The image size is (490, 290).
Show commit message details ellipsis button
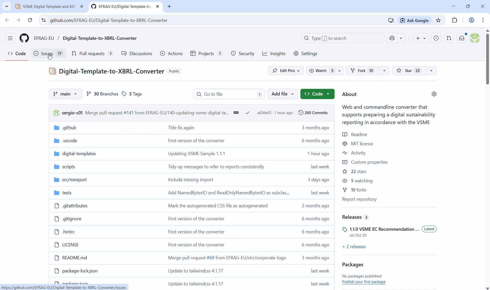click(x=236, y=113)
